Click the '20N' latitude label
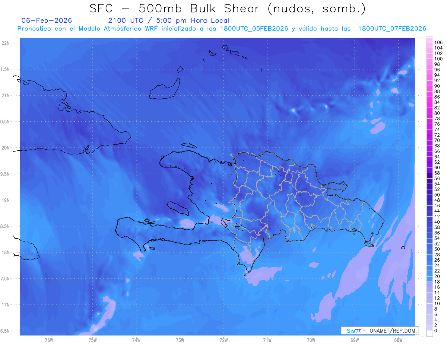447x345 pixels. pos(6,148)
